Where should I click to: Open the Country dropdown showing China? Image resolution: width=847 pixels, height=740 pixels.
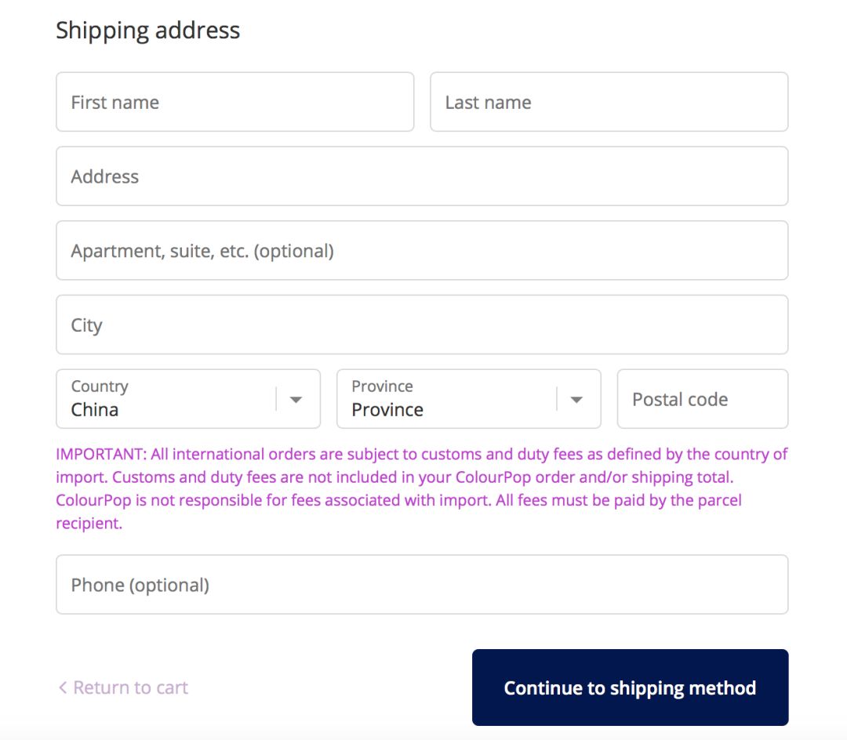point(173,399)
